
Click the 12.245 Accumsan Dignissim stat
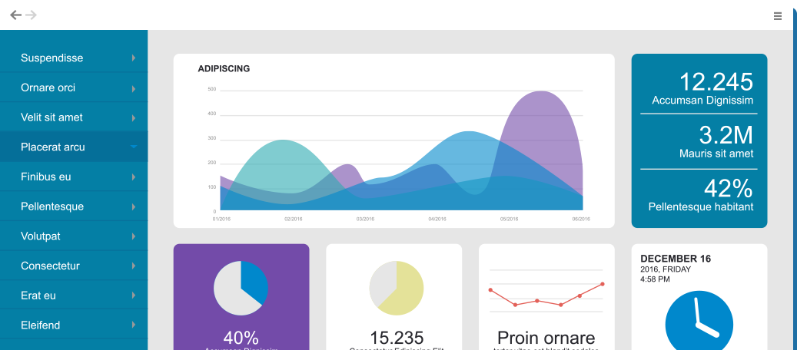tap(702, 87)
